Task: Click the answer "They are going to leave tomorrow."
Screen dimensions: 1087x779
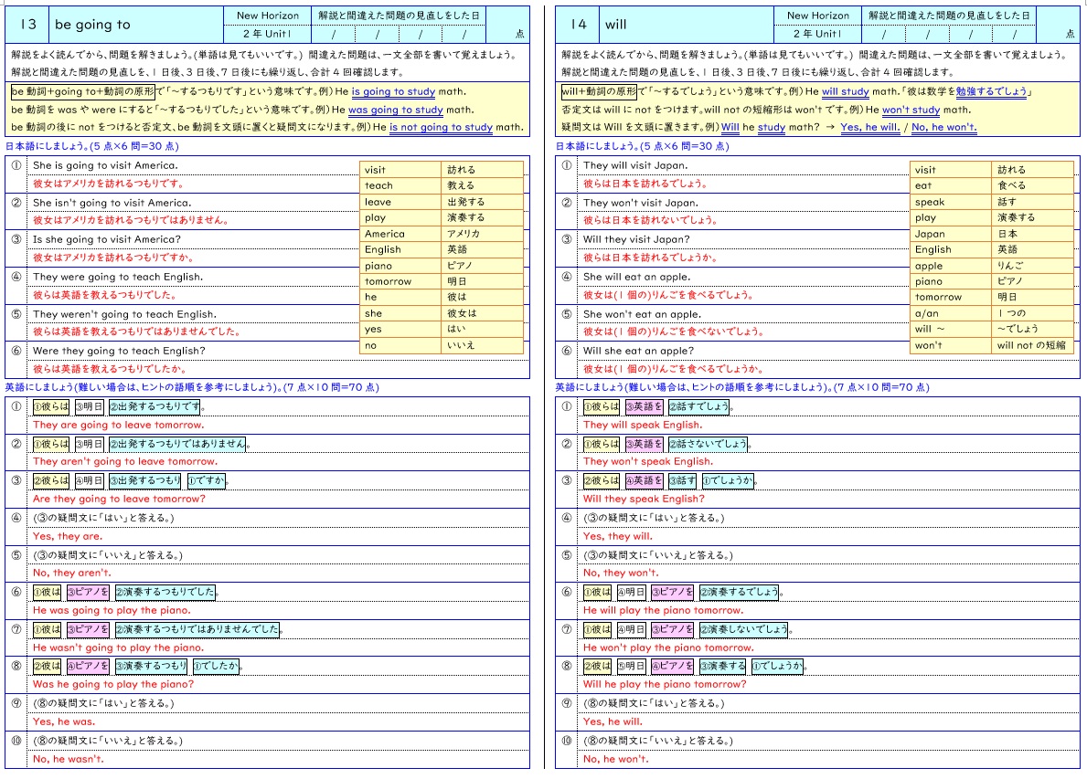Action: click(119, 426)
